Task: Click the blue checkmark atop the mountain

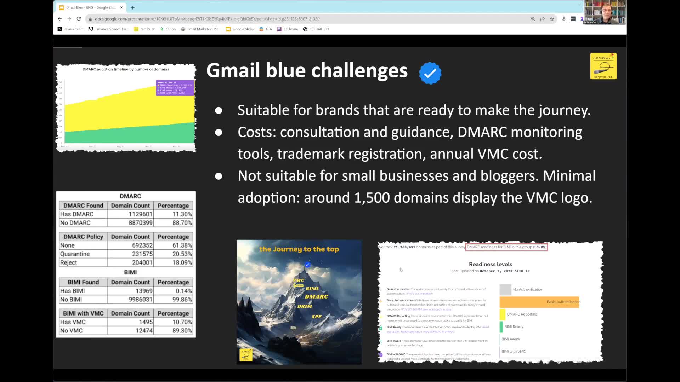Action: point(307,265)
